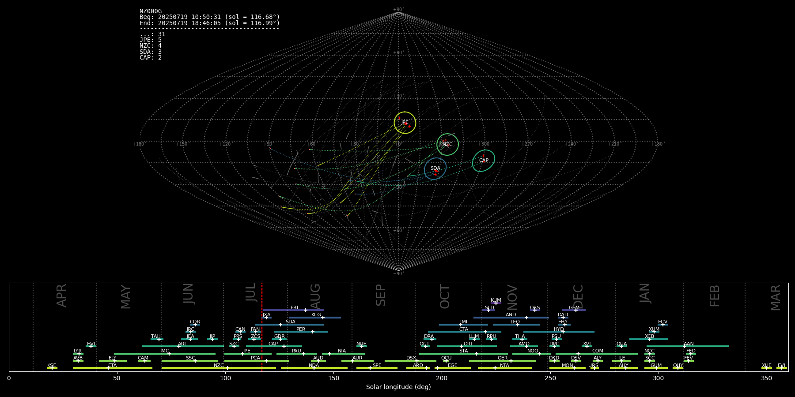Click the 'End: 20250719 18:46:05' line

coord(210,23)
